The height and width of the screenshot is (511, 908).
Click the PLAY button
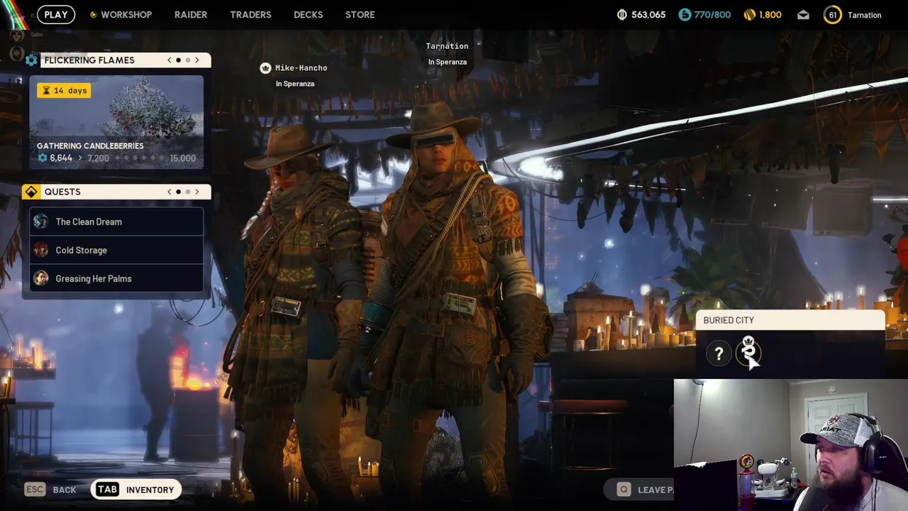55,14
